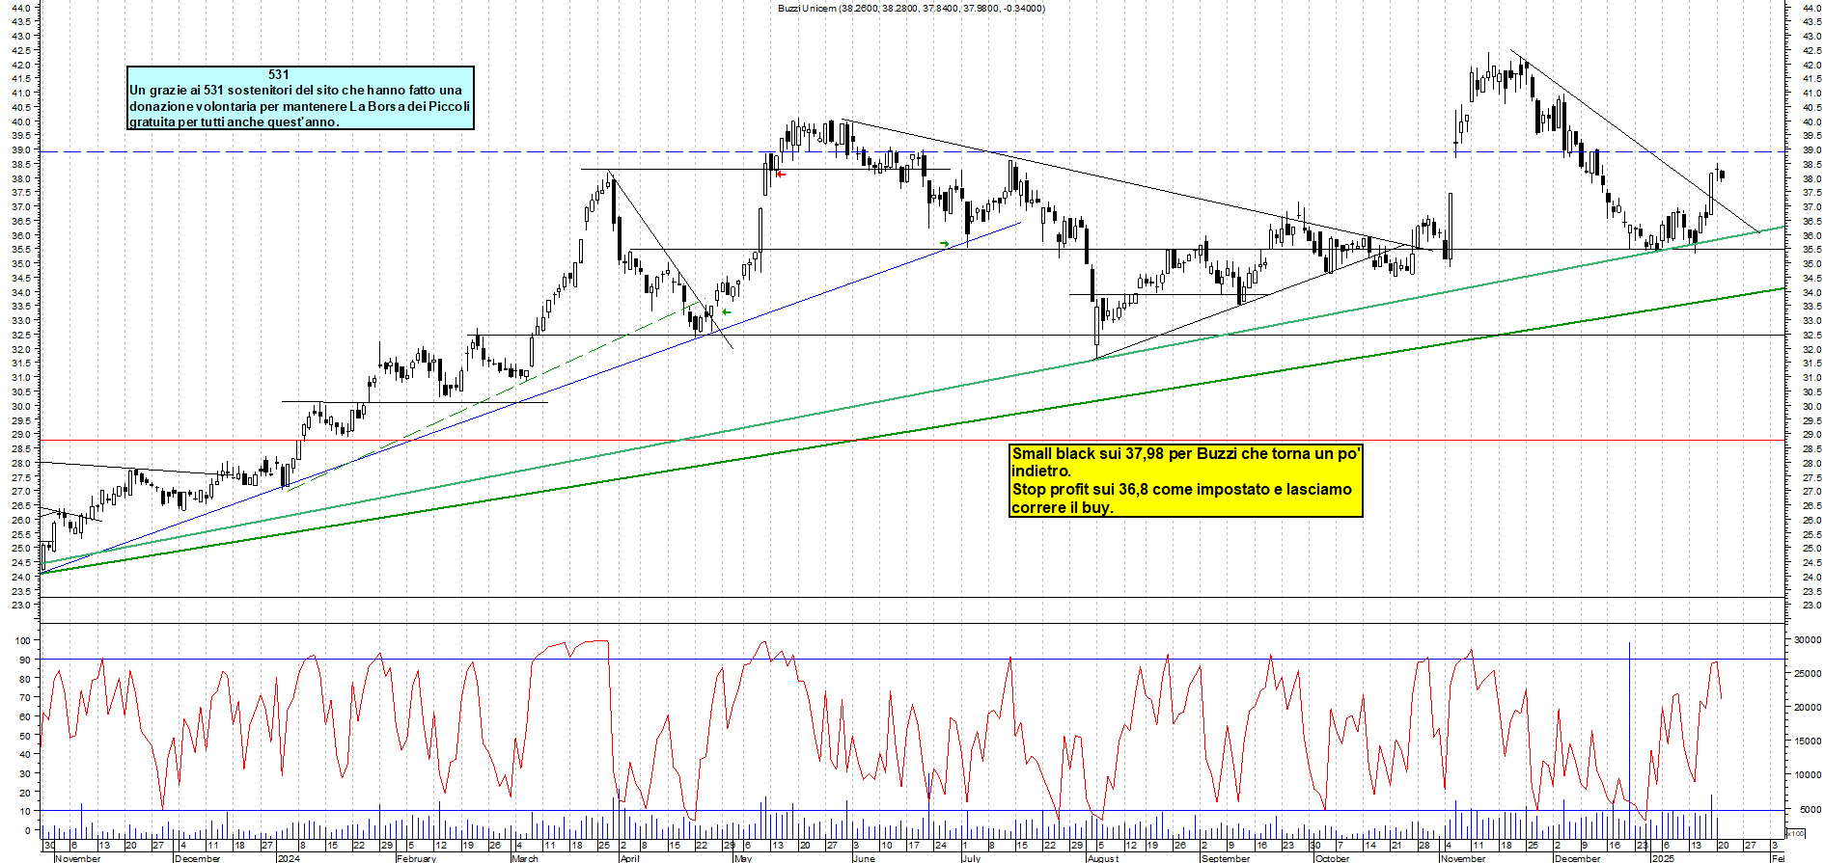Click the 2024 year label on the time axis
The image size is (1824, 863).
tap(288, 858)
